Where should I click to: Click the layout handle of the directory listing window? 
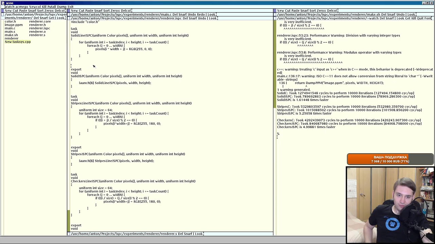[x=2, y=15]
